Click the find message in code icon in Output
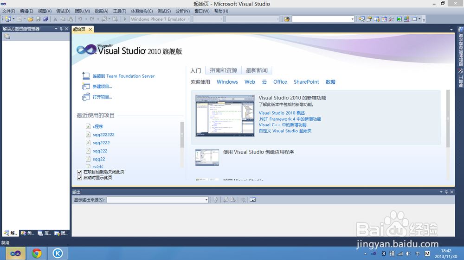Screen dimensions: 464x260 [216, 200]
